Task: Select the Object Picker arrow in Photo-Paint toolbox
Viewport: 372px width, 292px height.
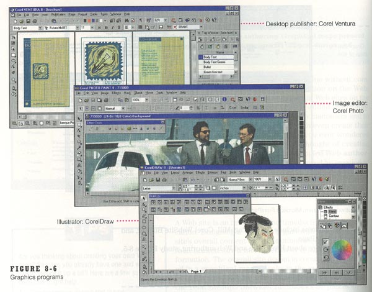Action: pos(79,119)
